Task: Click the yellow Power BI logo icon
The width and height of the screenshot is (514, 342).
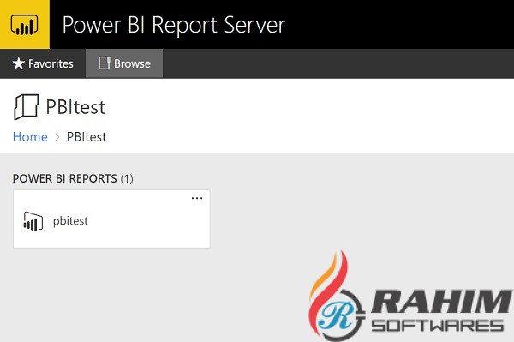Action: pyautogui.click(x=25, y=25)
